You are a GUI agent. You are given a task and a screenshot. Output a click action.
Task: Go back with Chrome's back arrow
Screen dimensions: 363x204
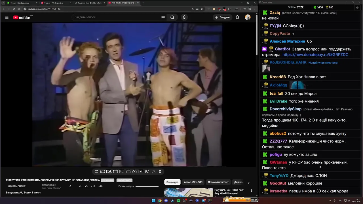click(4, 9)
